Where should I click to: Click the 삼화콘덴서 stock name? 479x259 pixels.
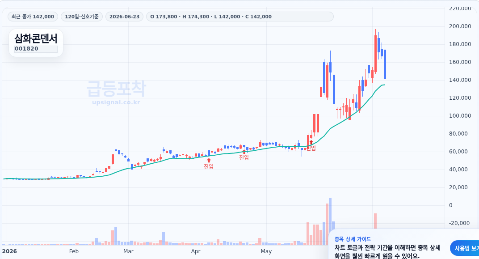(36, 38)
